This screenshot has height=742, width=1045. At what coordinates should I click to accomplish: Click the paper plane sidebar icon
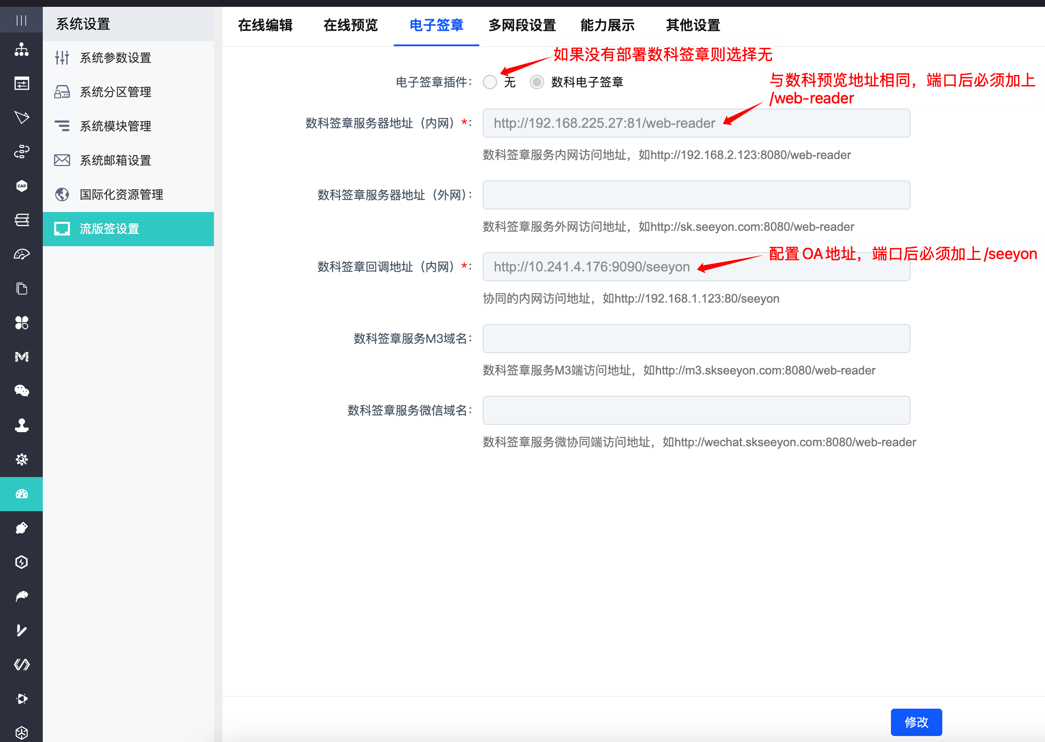21,118
